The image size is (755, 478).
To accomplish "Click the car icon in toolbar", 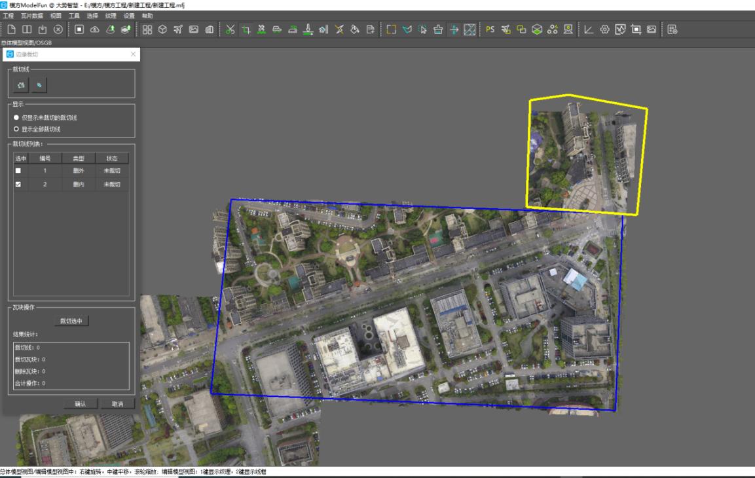I will [277, 29].
